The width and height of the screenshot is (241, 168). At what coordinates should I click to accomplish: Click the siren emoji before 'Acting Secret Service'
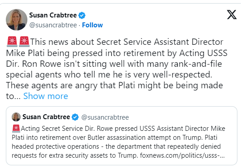(x=16, y=129)
